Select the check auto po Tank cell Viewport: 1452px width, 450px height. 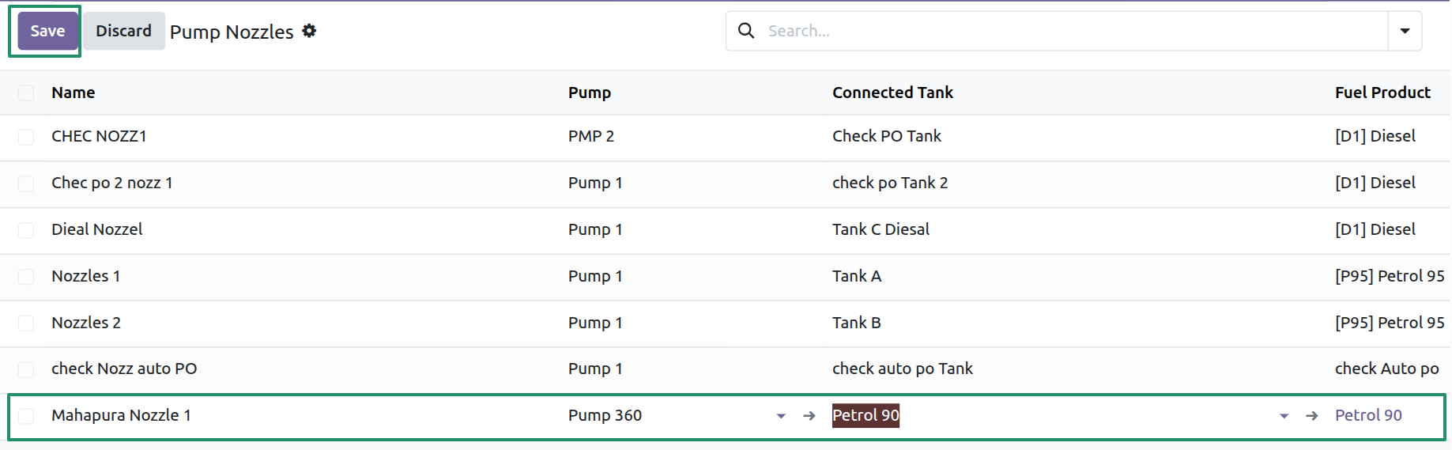903,369
